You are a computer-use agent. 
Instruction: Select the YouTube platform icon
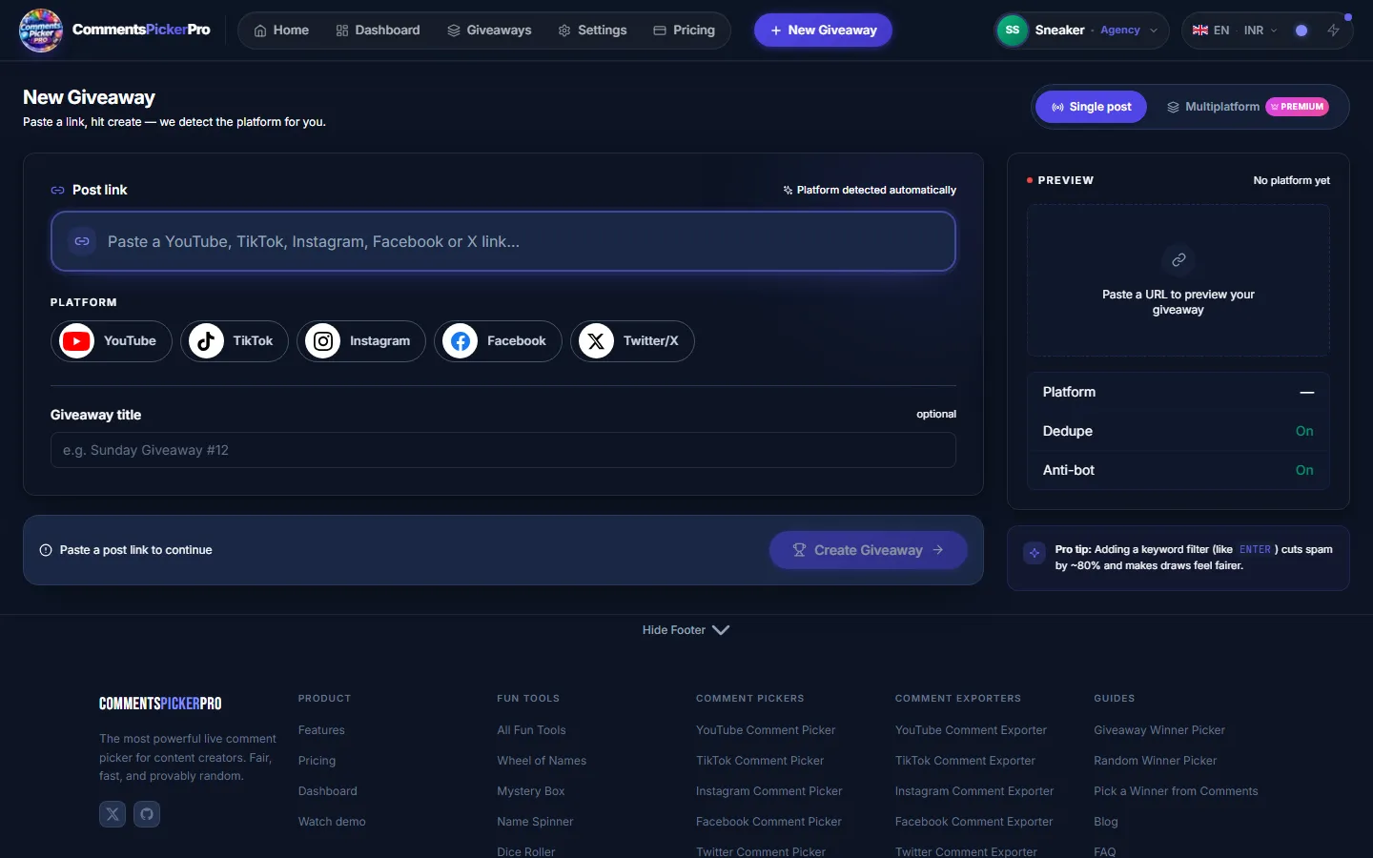tap(77, 341)
